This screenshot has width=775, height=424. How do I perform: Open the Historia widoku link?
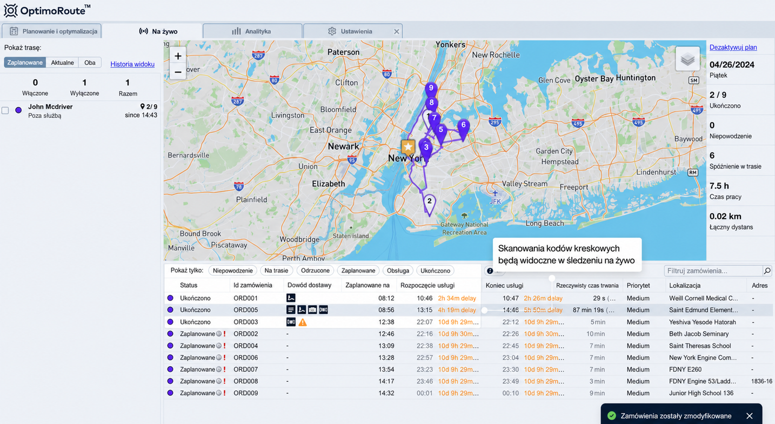tap(132, 64)
